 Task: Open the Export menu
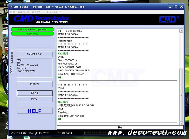pos(38,12)
